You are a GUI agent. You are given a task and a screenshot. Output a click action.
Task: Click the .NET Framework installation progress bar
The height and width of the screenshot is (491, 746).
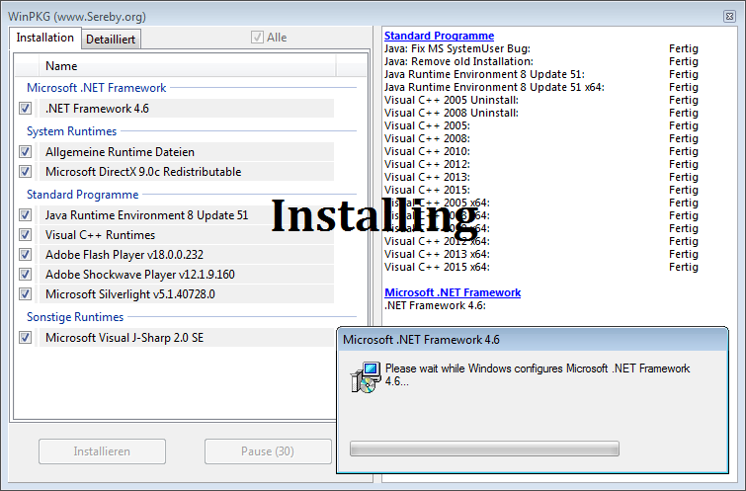click(x=484, y=449)
